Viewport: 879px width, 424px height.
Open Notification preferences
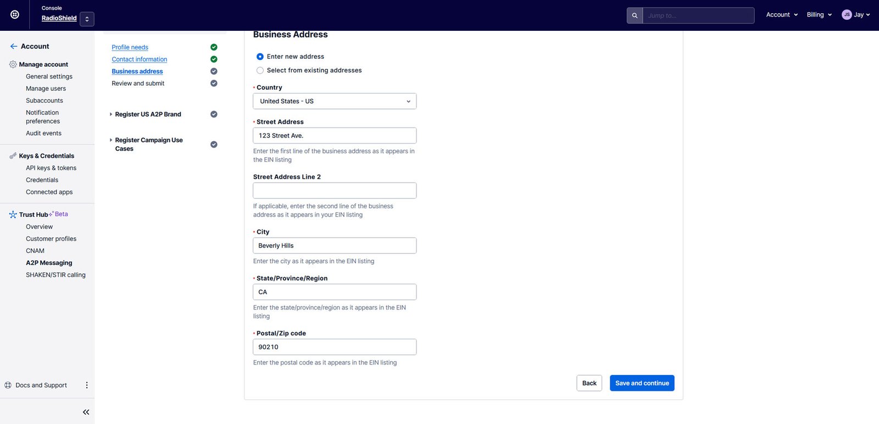click(x=43, y=117)
